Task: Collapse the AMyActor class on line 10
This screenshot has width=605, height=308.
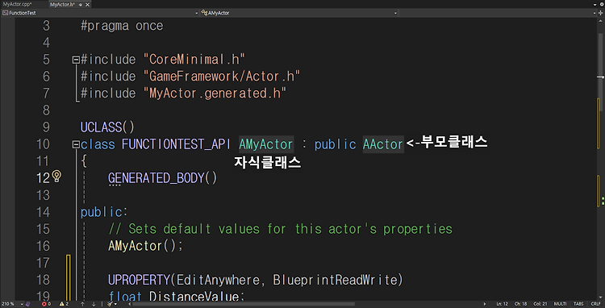Action: pos(76,144)
